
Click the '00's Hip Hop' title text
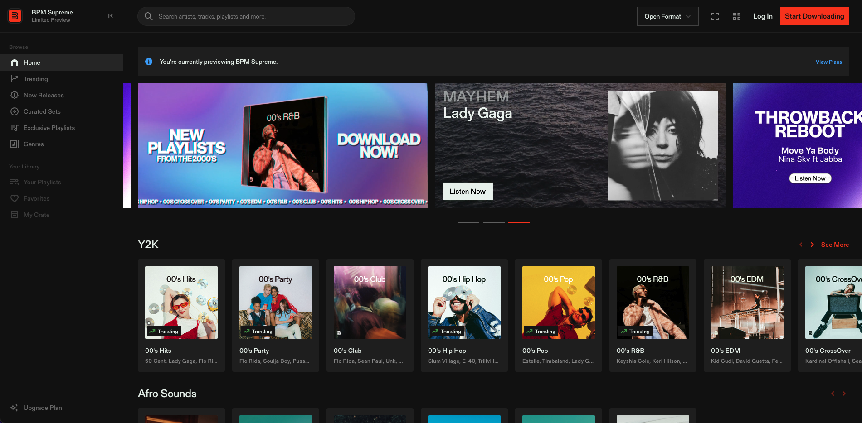447,351
